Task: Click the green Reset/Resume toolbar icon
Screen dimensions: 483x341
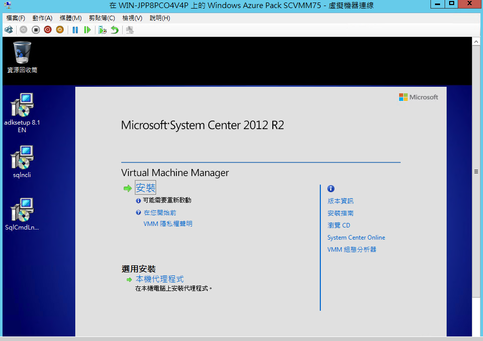Action: click(x=87, y=30)
